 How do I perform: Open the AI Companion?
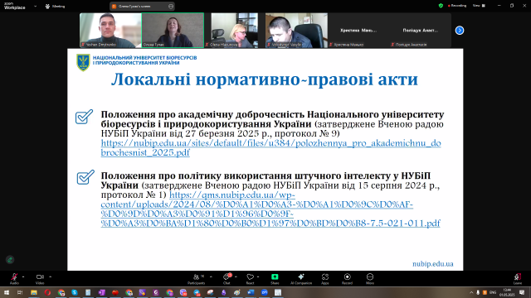[301, 279]
